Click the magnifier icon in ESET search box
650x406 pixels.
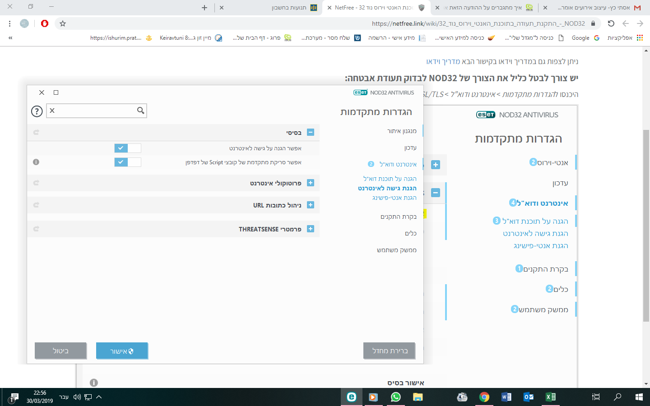click(x=140, y=111)
